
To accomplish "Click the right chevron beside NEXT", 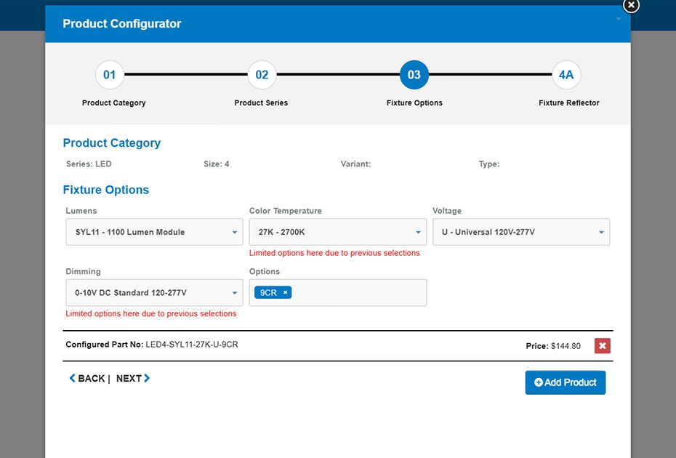I will [147, 378].
